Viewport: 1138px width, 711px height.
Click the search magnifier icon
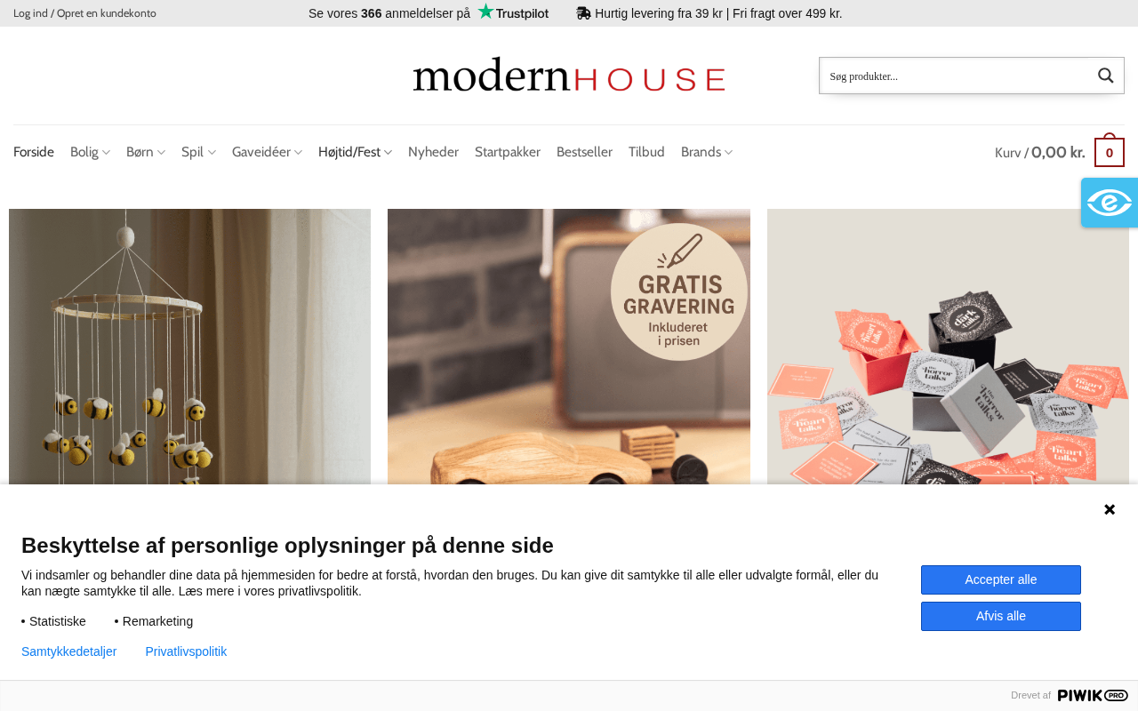point(1105,76)
